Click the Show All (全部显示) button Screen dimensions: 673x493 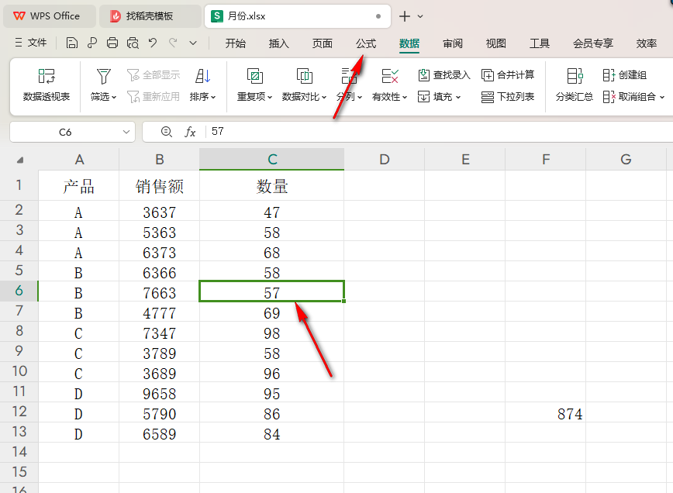(x=154, y=75)
